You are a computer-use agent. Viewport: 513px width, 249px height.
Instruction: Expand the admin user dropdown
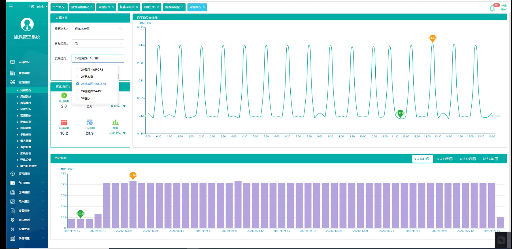(42, 7)
